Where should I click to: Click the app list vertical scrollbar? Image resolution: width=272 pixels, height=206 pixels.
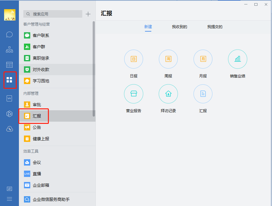94,69
